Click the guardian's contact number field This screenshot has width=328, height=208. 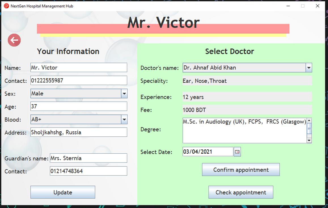pos(88,171)
